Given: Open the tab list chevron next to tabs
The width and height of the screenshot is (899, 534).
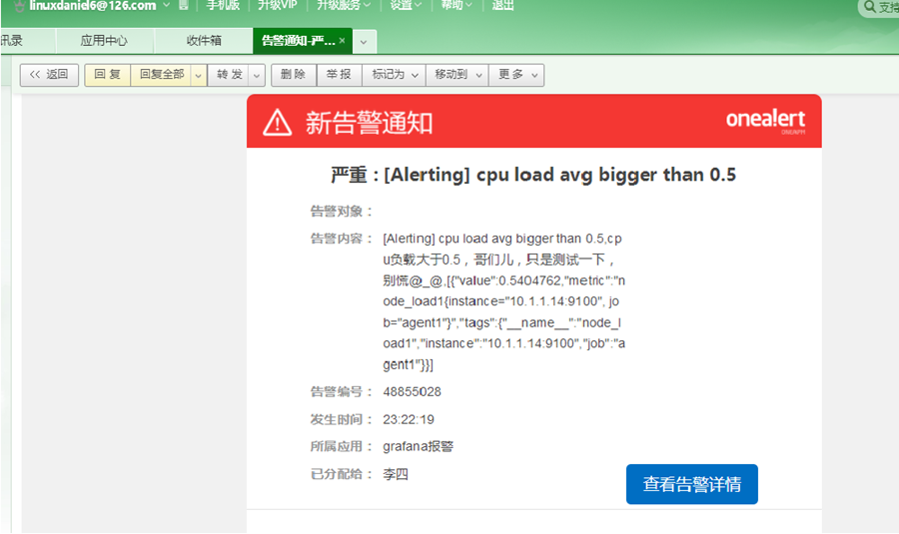Looking at the screenshot, I should pos(364,42).
